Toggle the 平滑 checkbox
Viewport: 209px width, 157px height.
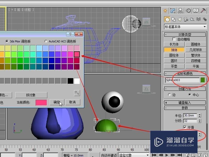(185, 127)
